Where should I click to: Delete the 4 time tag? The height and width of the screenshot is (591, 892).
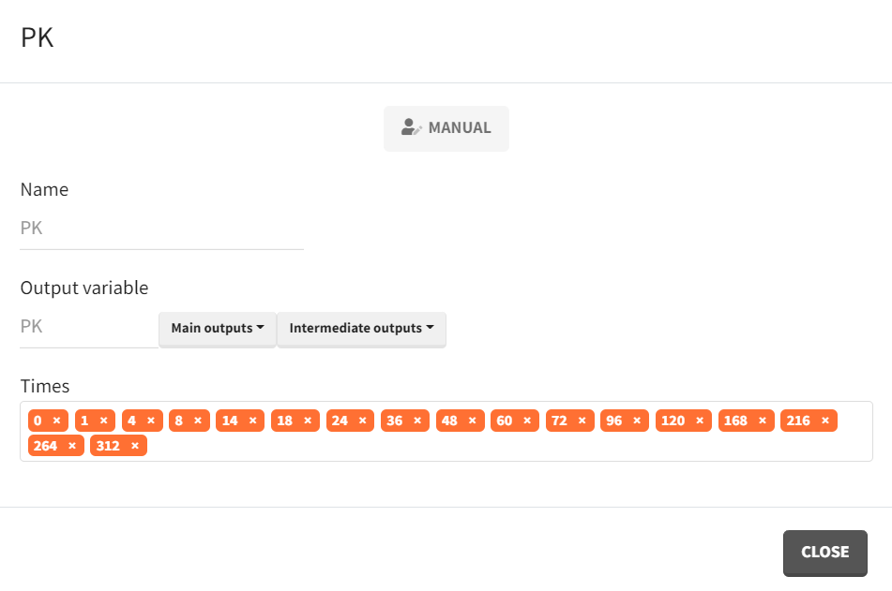pyautogui.click(x=150, y=421)
